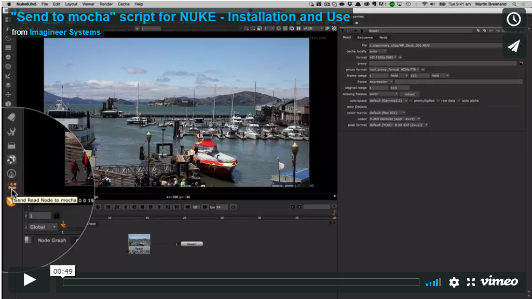Toggle the auto alpha checkbox

459,101
